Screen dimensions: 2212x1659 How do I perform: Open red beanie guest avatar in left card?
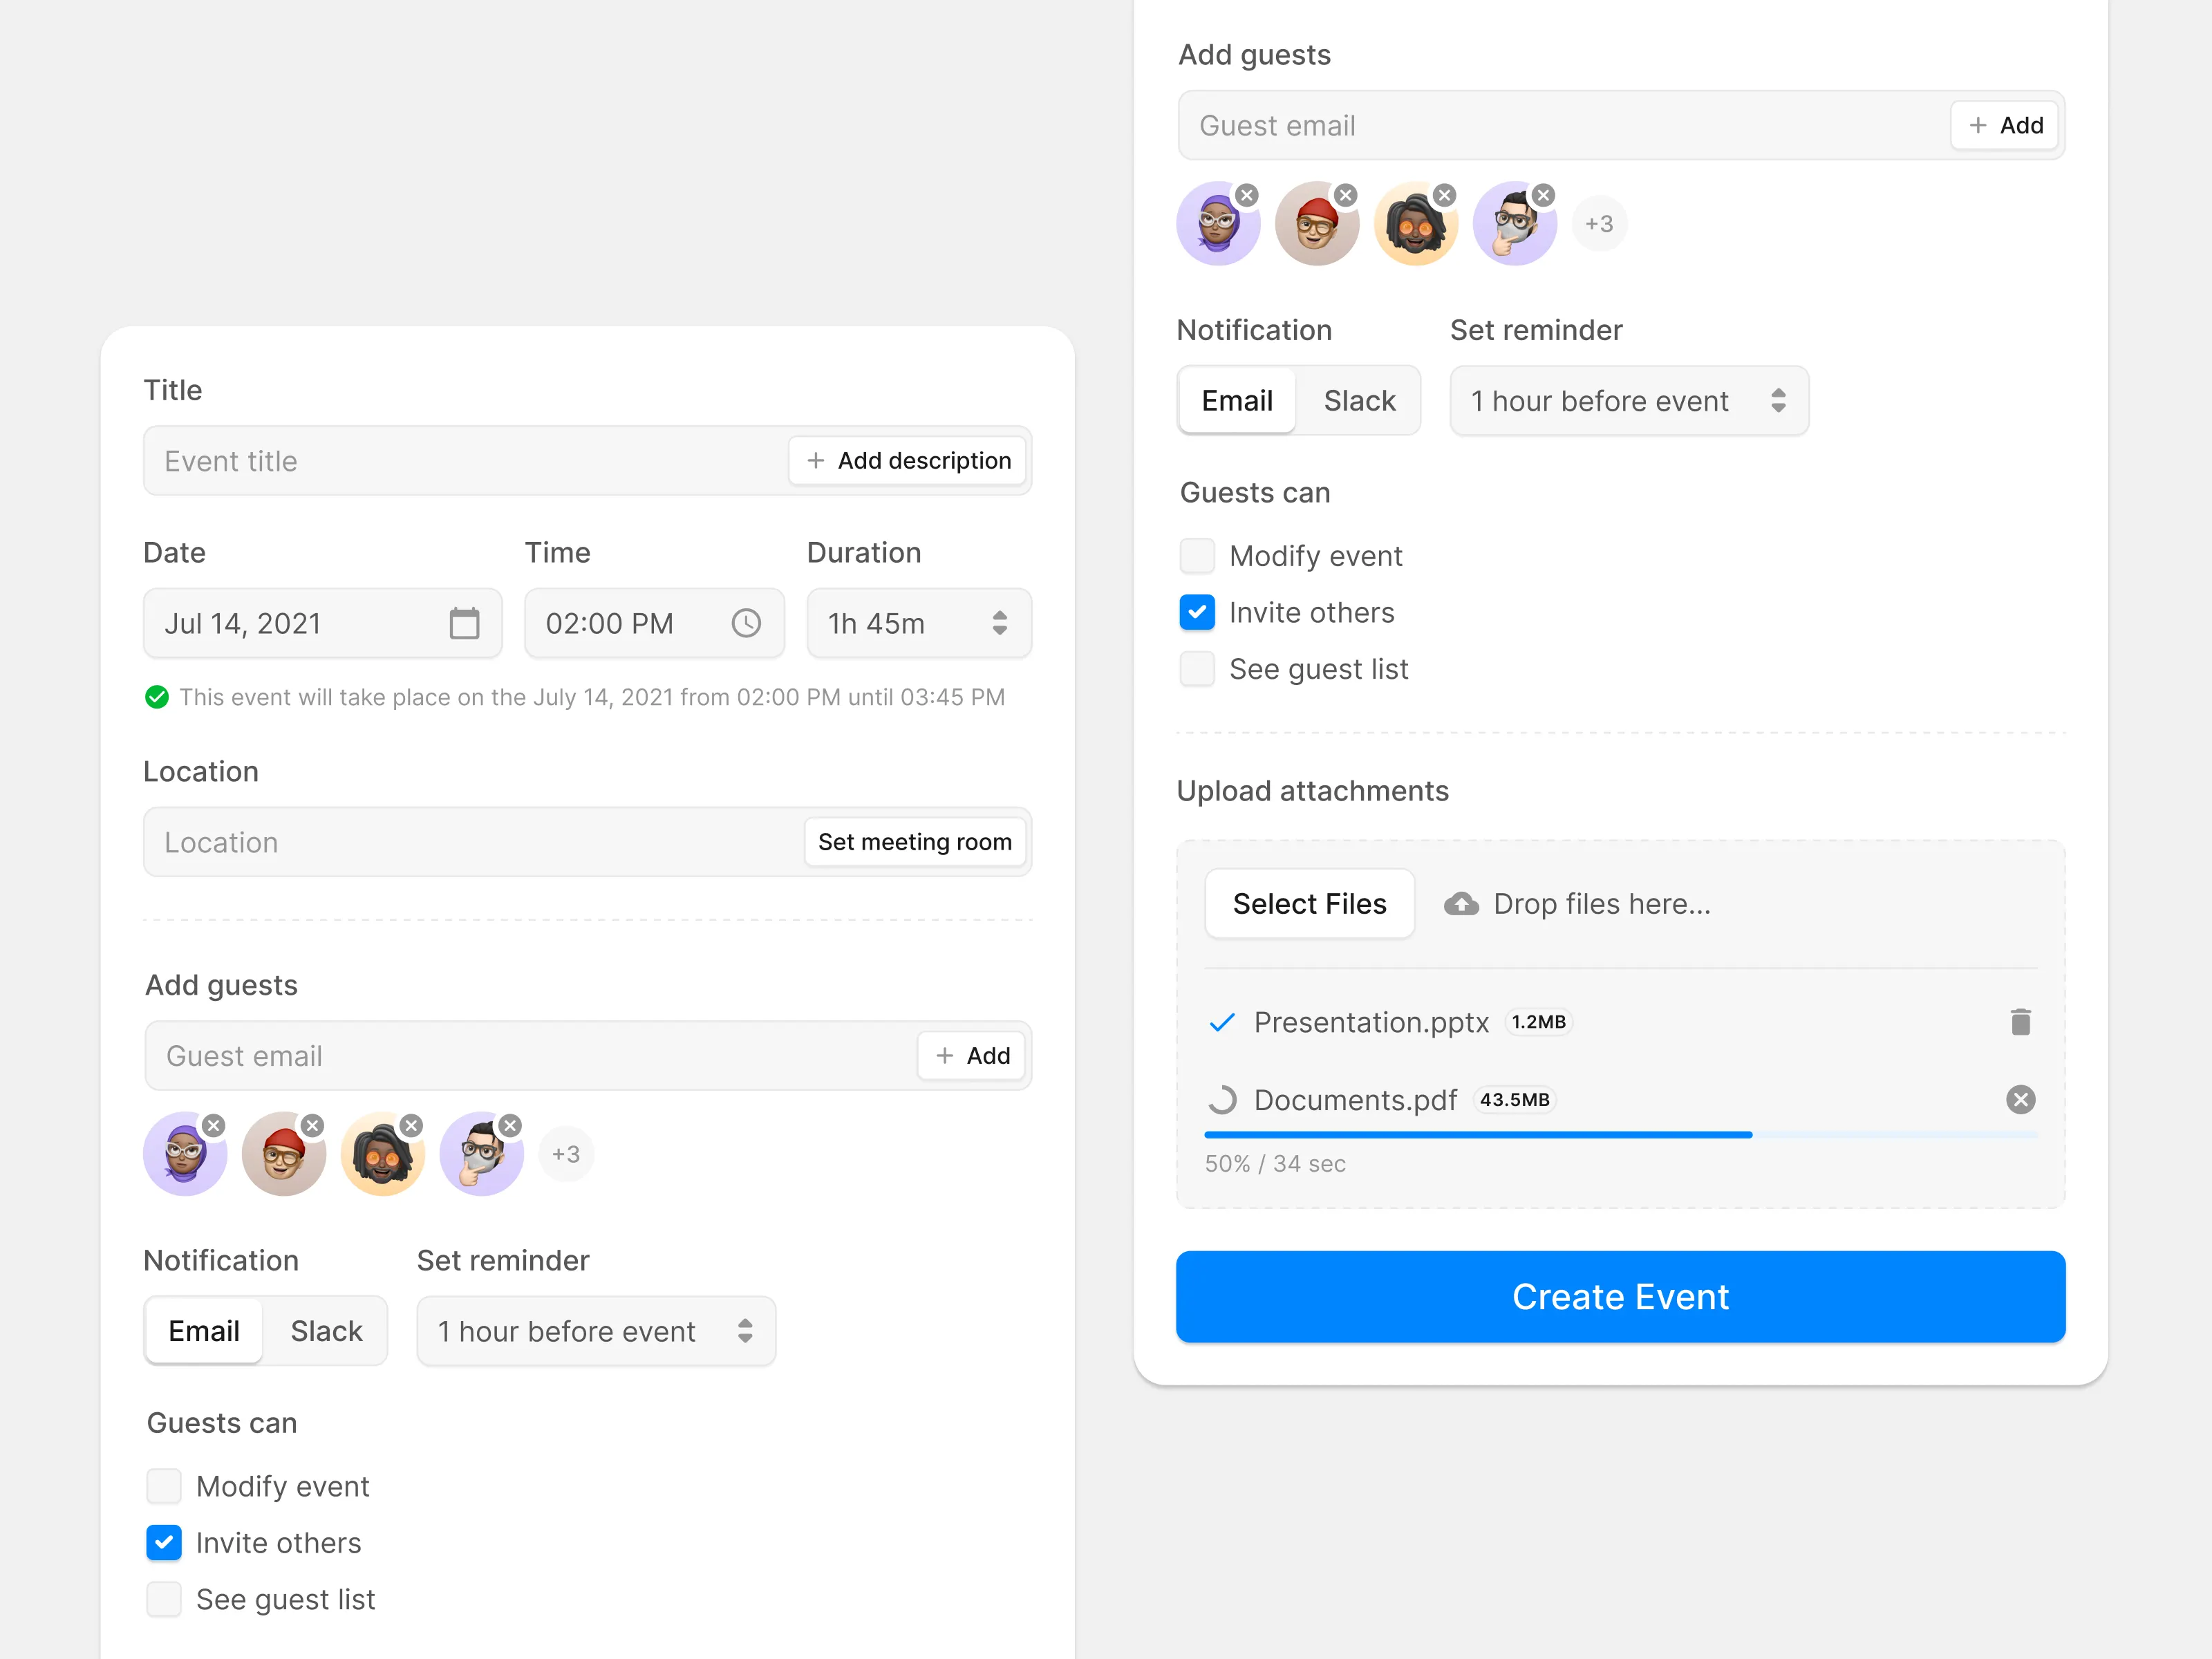(284, 1154)
